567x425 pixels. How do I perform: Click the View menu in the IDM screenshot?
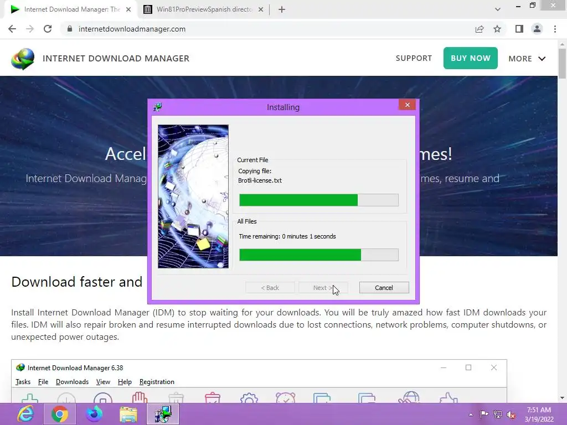[x=103, y=382]
